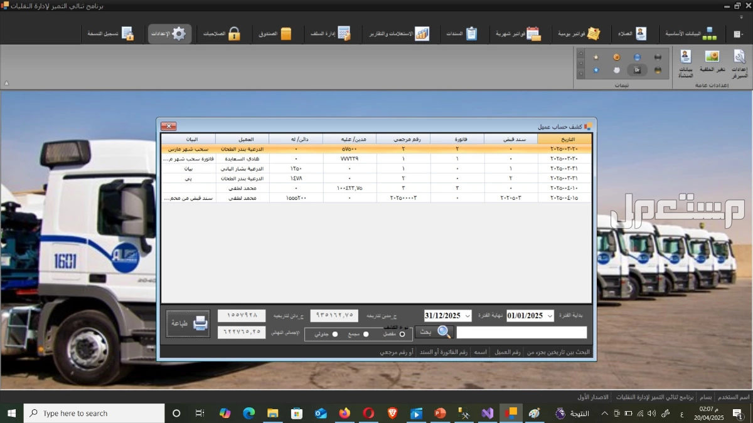Select مجمع (Grouped) statement radio
The width and height of the screenshot is (753, 423).
point(366,334)
